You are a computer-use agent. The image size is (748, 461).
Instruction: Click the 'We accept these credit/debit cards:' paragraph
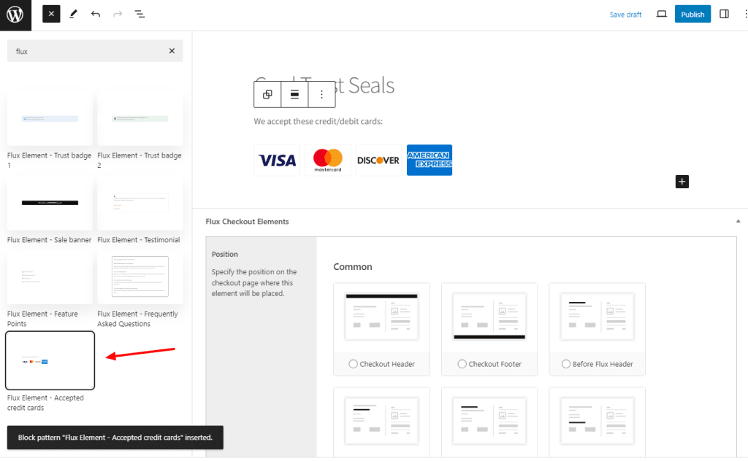pos(318,121)
